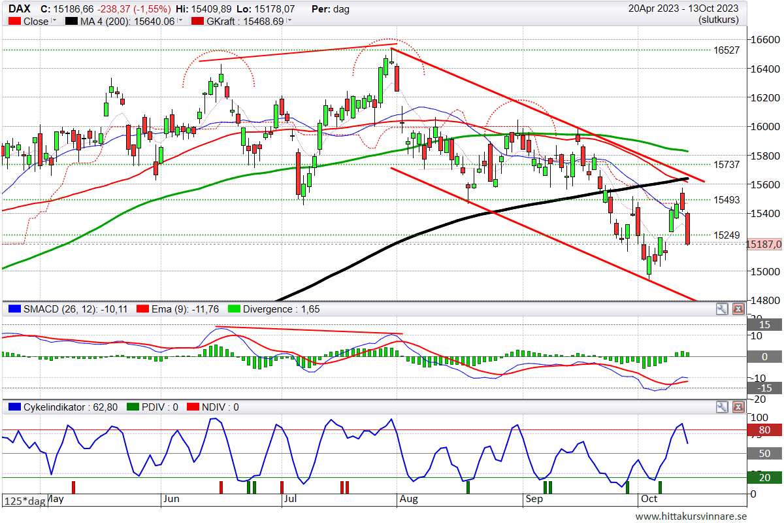This screenshot has height=523, width=784.
Task: Click the green PDIV legend swatch
Action: (x=133, y=407)
